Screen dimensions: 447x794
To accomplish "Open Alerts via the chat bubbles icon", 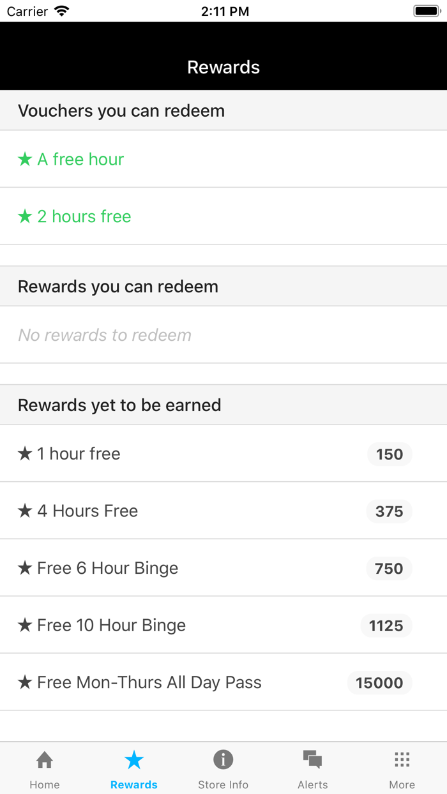I will [x=312, y=760].
